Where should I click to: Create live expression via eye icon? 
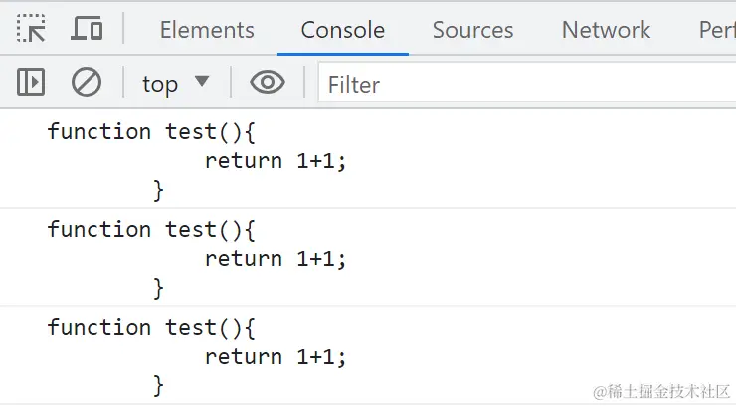(x=267, y=83)
